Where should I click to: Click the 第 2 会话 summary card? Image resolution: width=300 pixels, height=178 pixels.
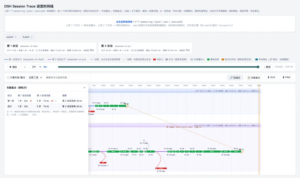(x=145, y=48)
